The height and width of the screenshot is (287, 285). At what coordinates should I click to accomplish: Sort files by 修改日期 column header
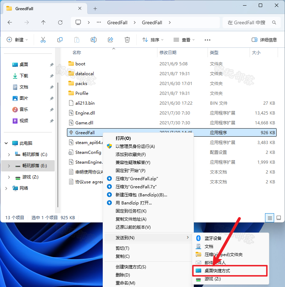[168, 53]
